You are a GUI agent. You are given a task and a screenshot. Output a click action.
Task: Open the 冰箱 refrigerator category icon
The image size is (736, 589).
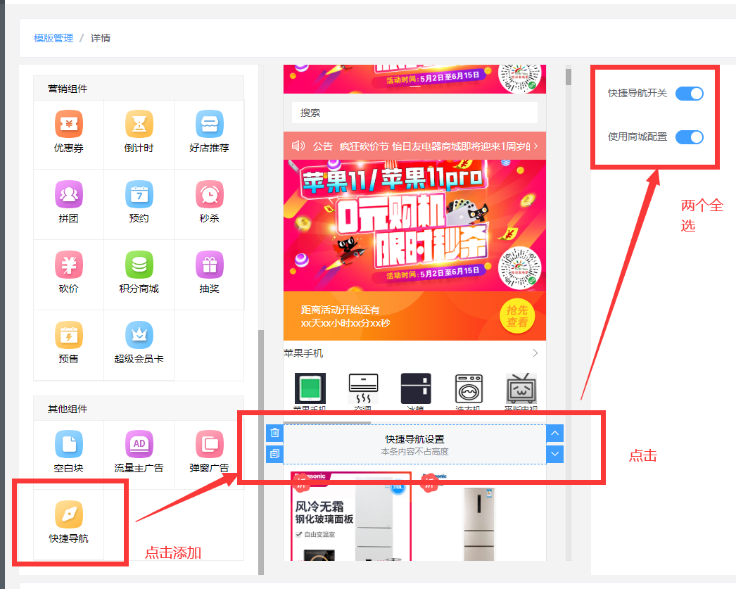[415, 388]
